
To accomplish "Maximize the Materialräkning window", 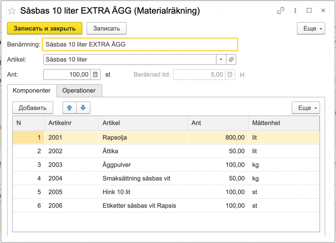I will coord(309,11).
